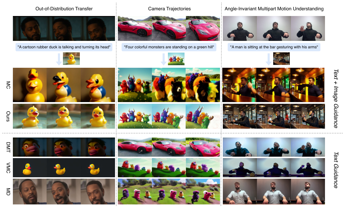Click the cartoon rubber duck prompt text box
The height and width of the screenshot is (211, 345).
[x=64, y=47]
